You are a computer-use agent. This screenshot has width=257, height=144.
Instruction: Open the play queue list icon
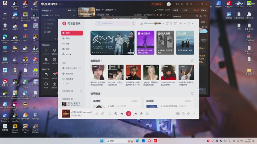(147, 114)
